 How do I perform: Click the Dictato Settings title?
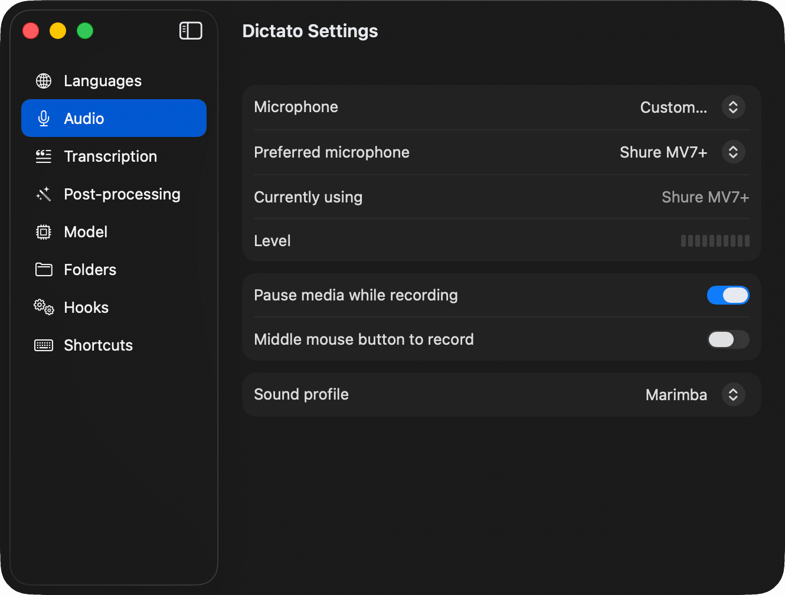[x=309, y=31]
